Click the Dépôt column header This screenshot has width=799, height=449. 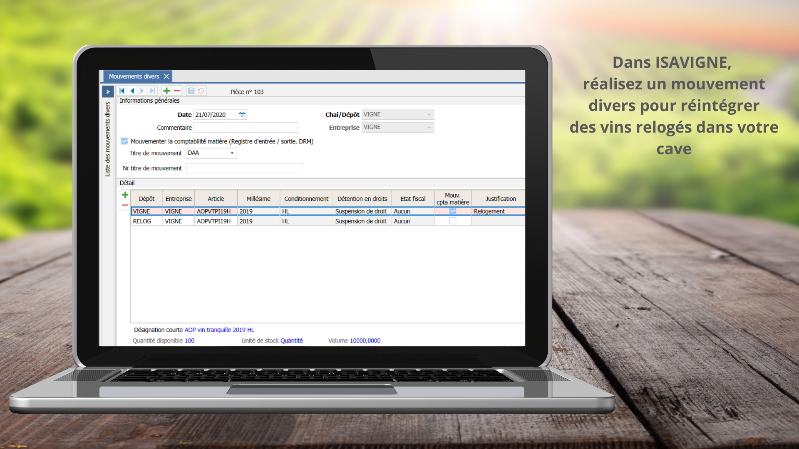[146, 199]
